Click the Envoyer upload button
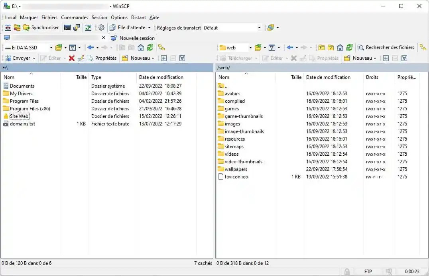This screenshot has height=276, width=429. (x=18, y=58)
